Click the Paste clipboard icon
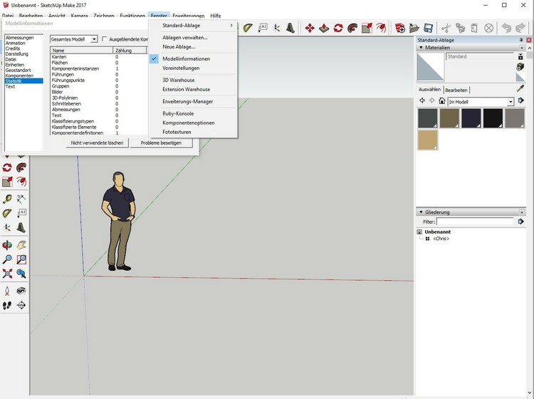This screenshot has width=534, height=399. (x=474, y=28)
